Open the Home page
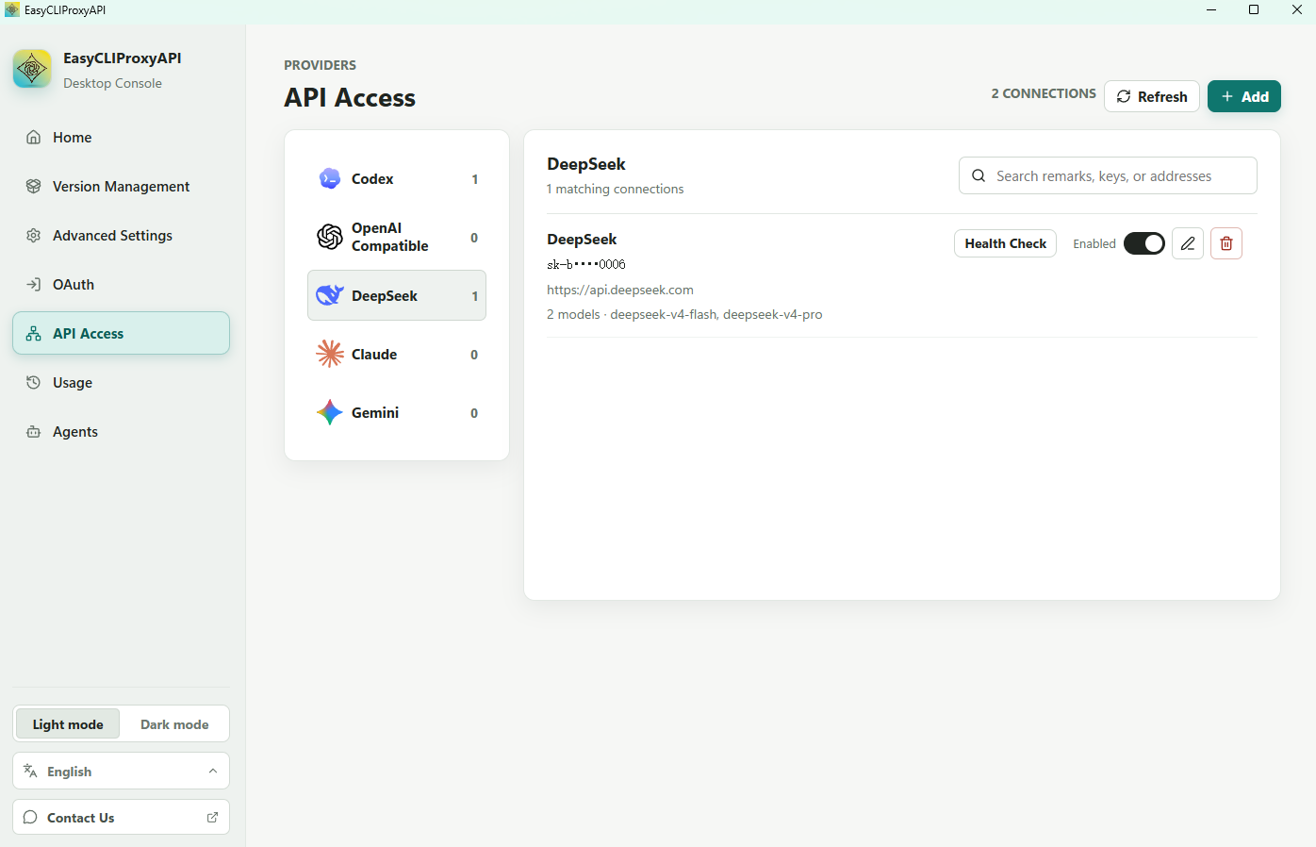Image resolution: width=1316 pixels, height=847 pixels. pos(121,138)
